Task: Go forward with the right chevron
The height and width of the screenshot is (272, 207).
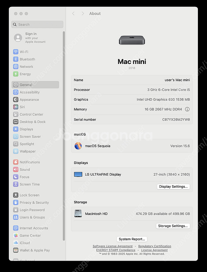Action: click(83, 14)
